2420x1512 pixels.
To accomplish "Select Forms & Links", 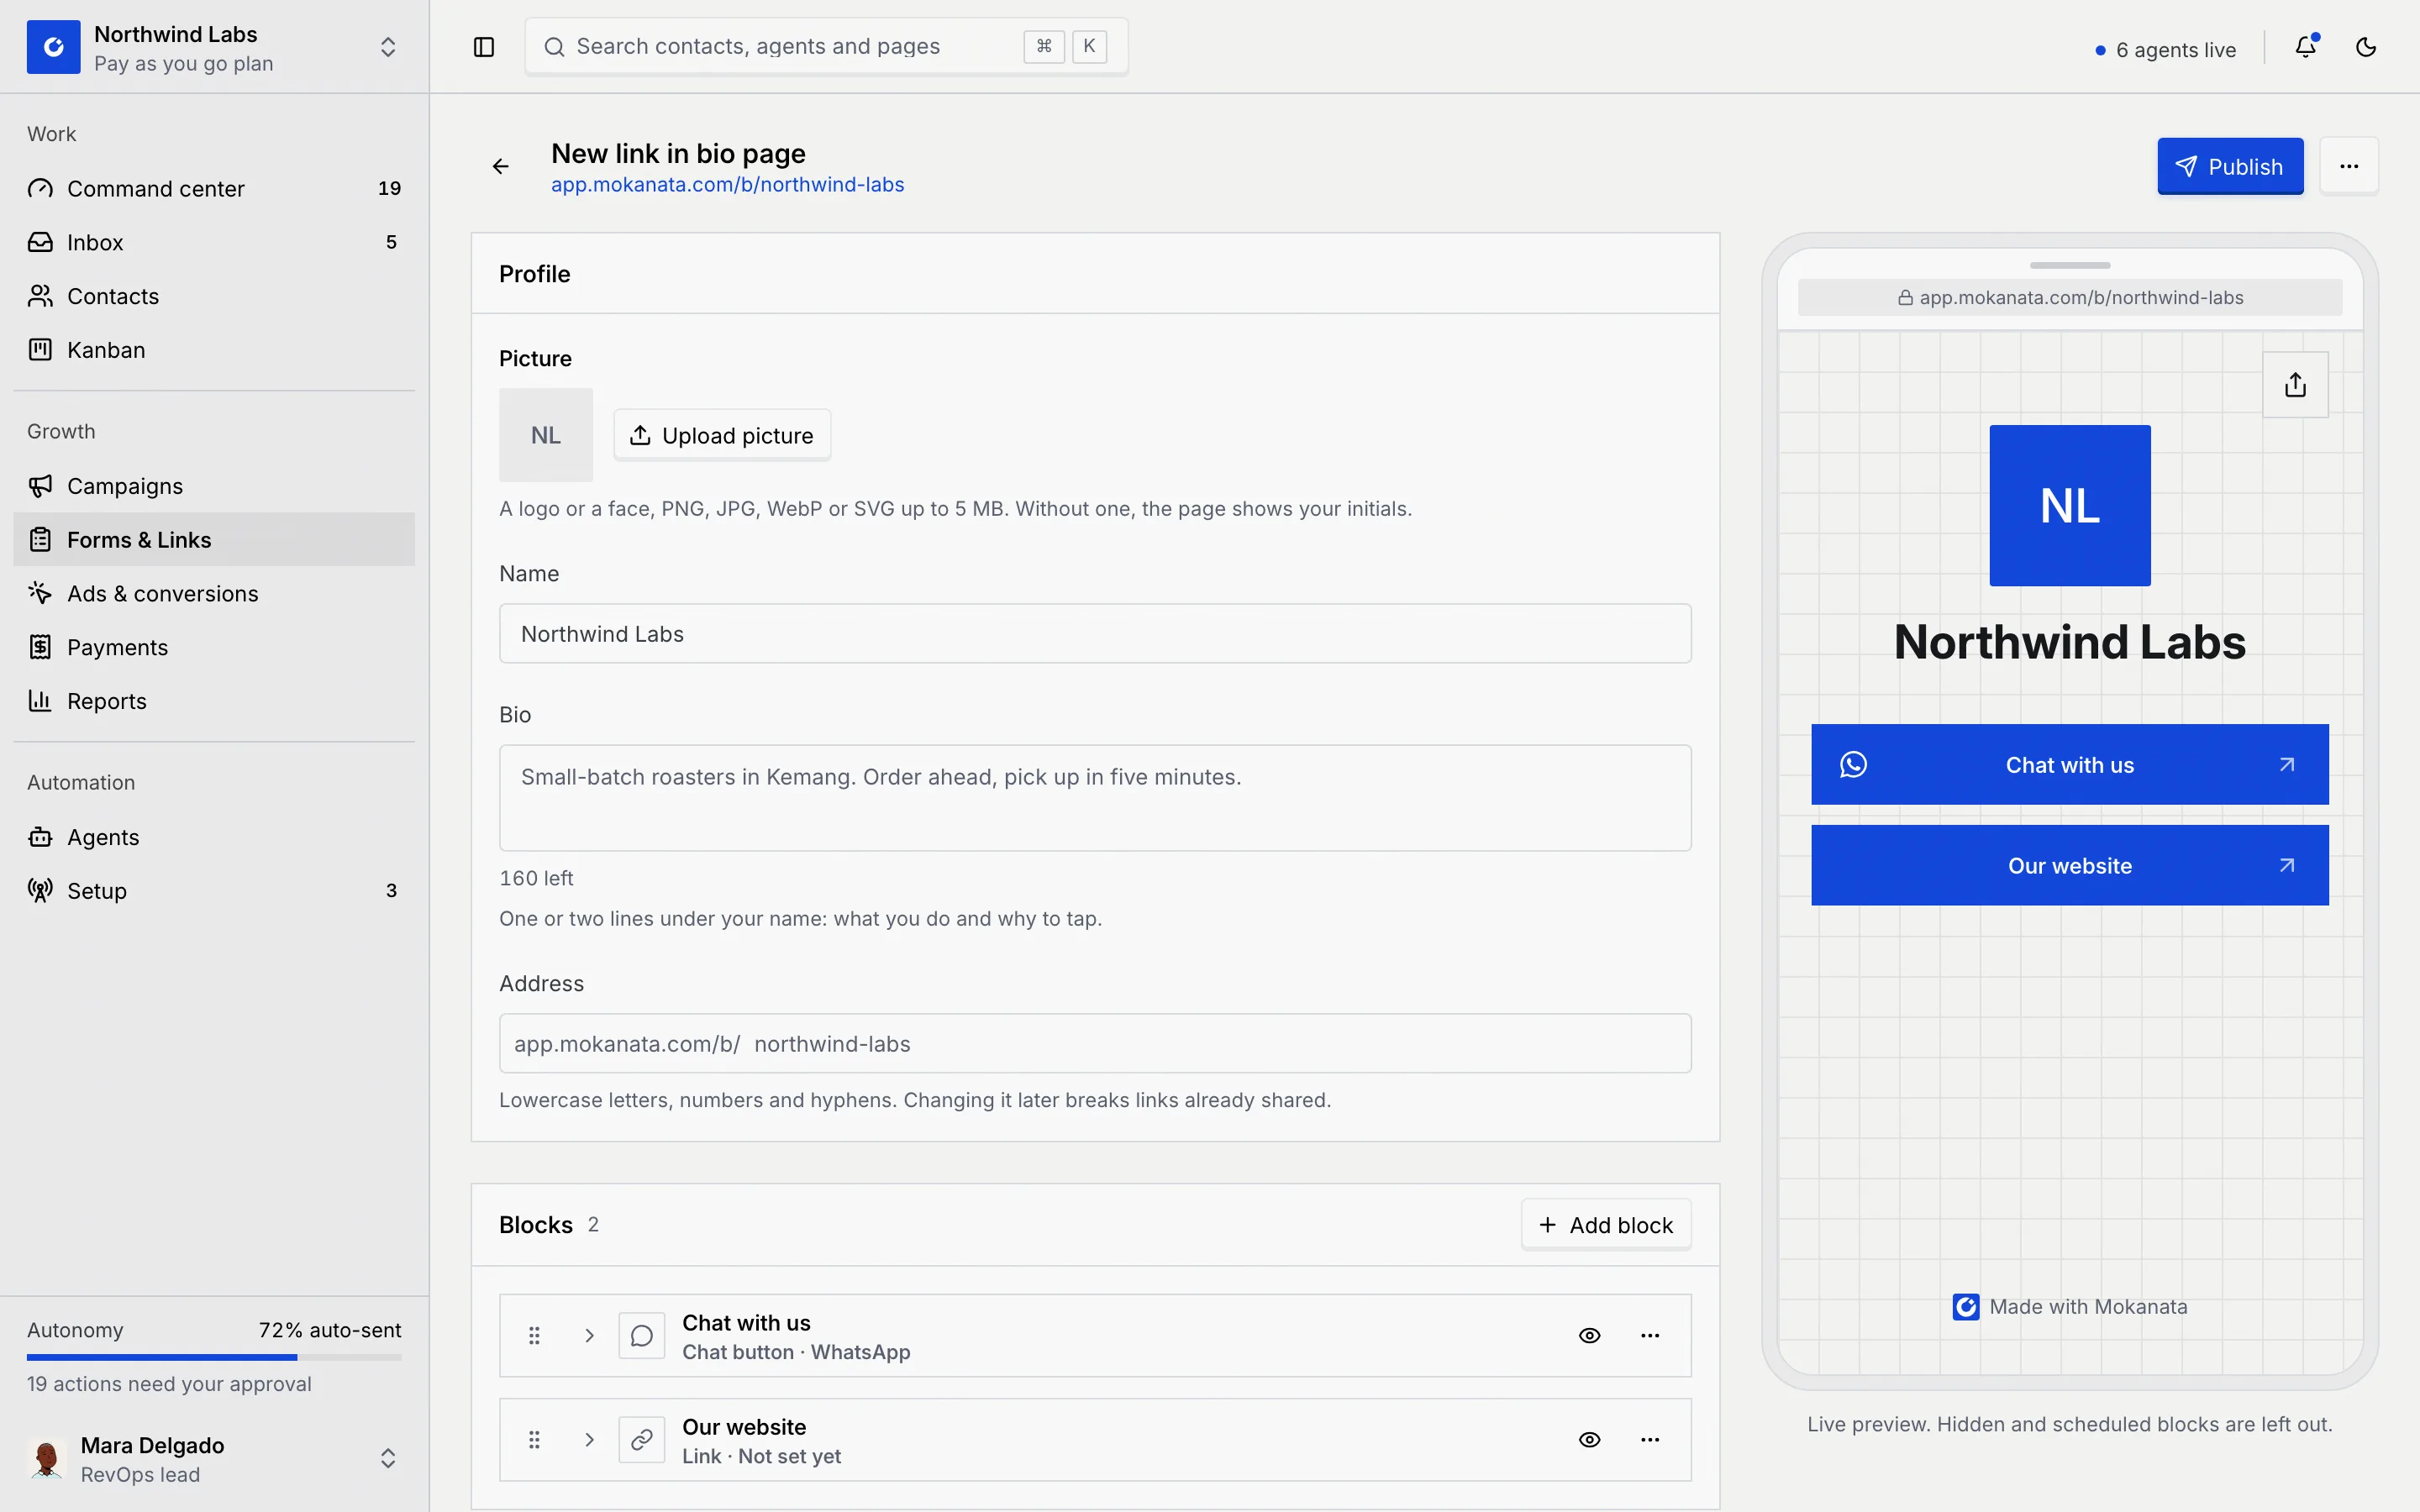I will 214,539.
